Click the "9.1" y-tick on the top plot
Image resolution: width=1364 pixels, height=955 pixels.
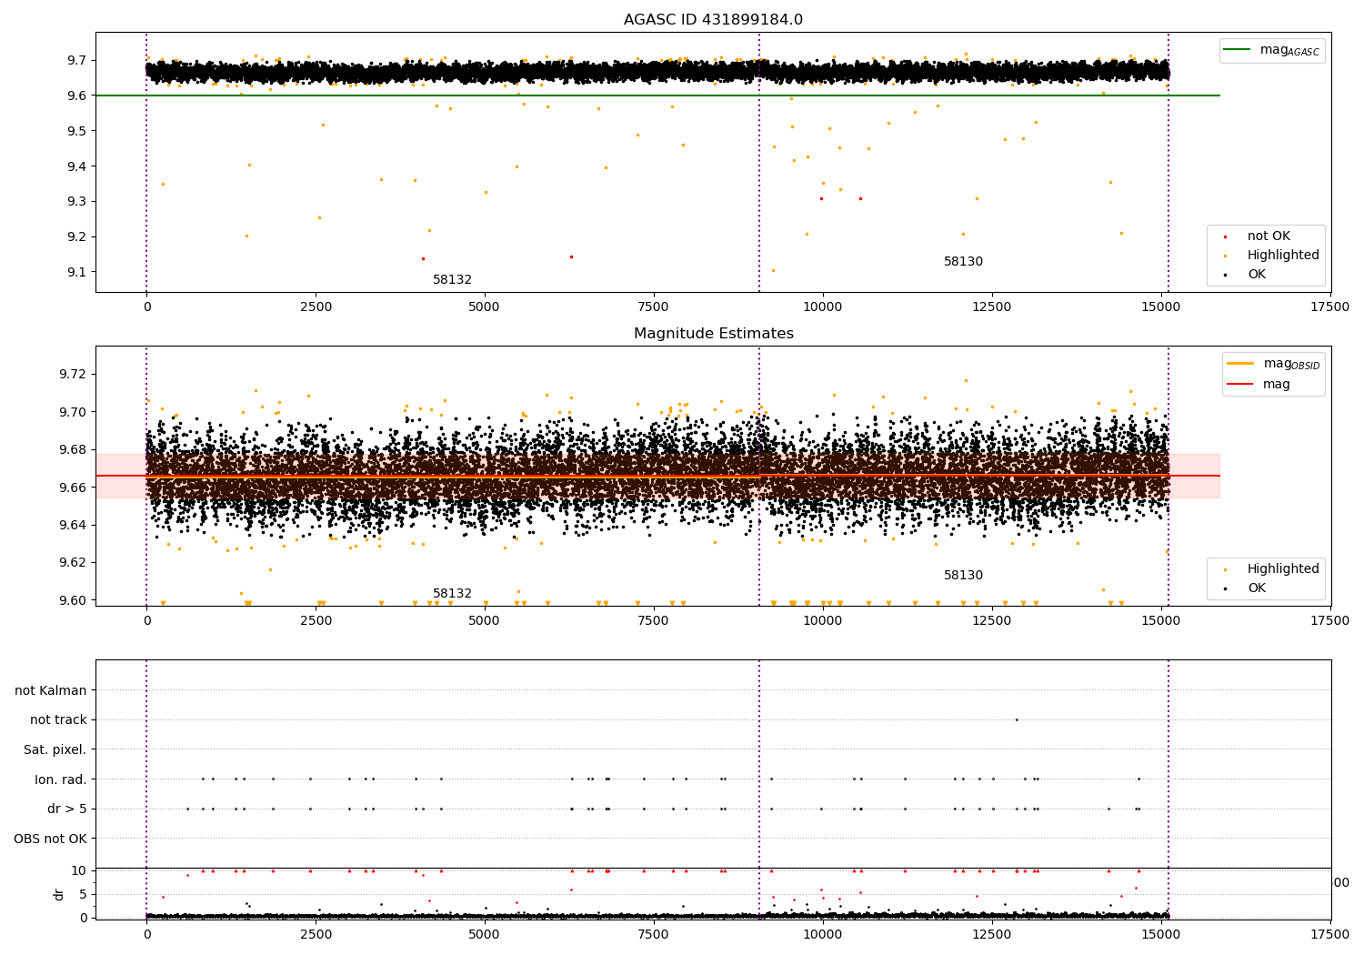77,272
